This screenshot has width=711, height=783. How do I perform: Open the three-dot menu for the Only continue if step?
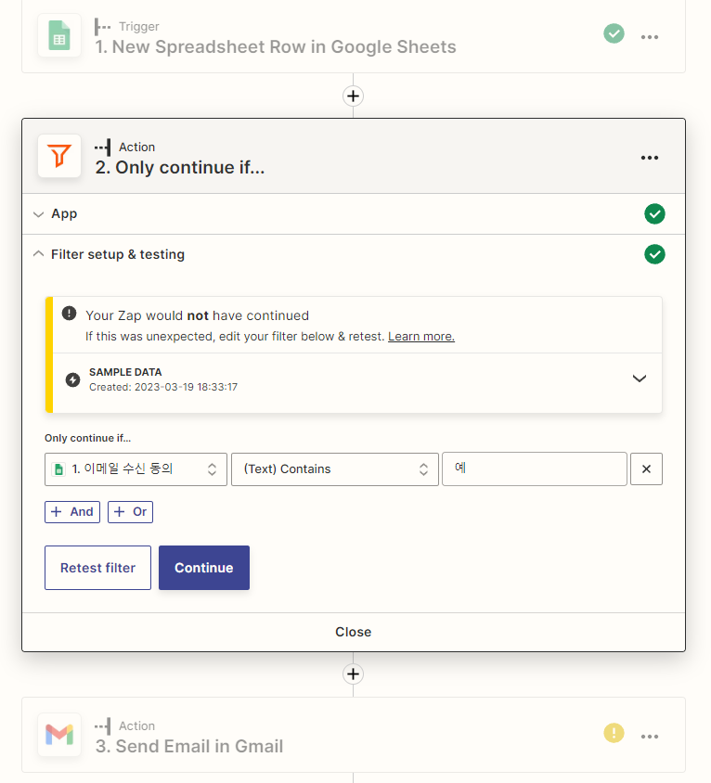649,158
